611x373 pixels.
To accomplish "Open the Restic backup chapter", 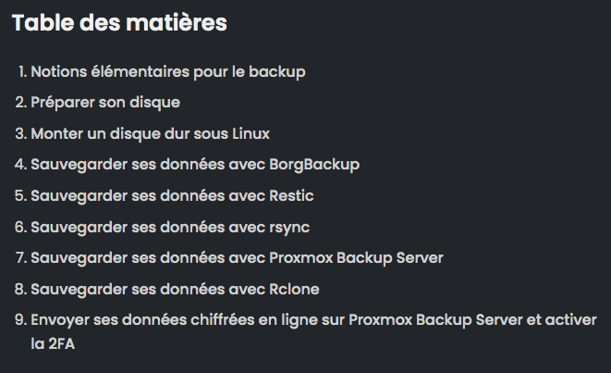I will pos(172,196).
